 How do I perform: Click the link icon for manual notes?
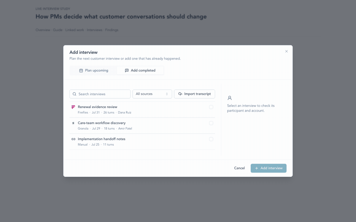click(x=73, y=139)
